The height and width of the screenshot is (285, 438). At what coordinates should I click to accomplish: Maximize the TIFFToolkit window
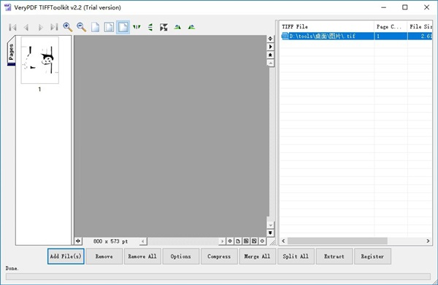point(404,7)
